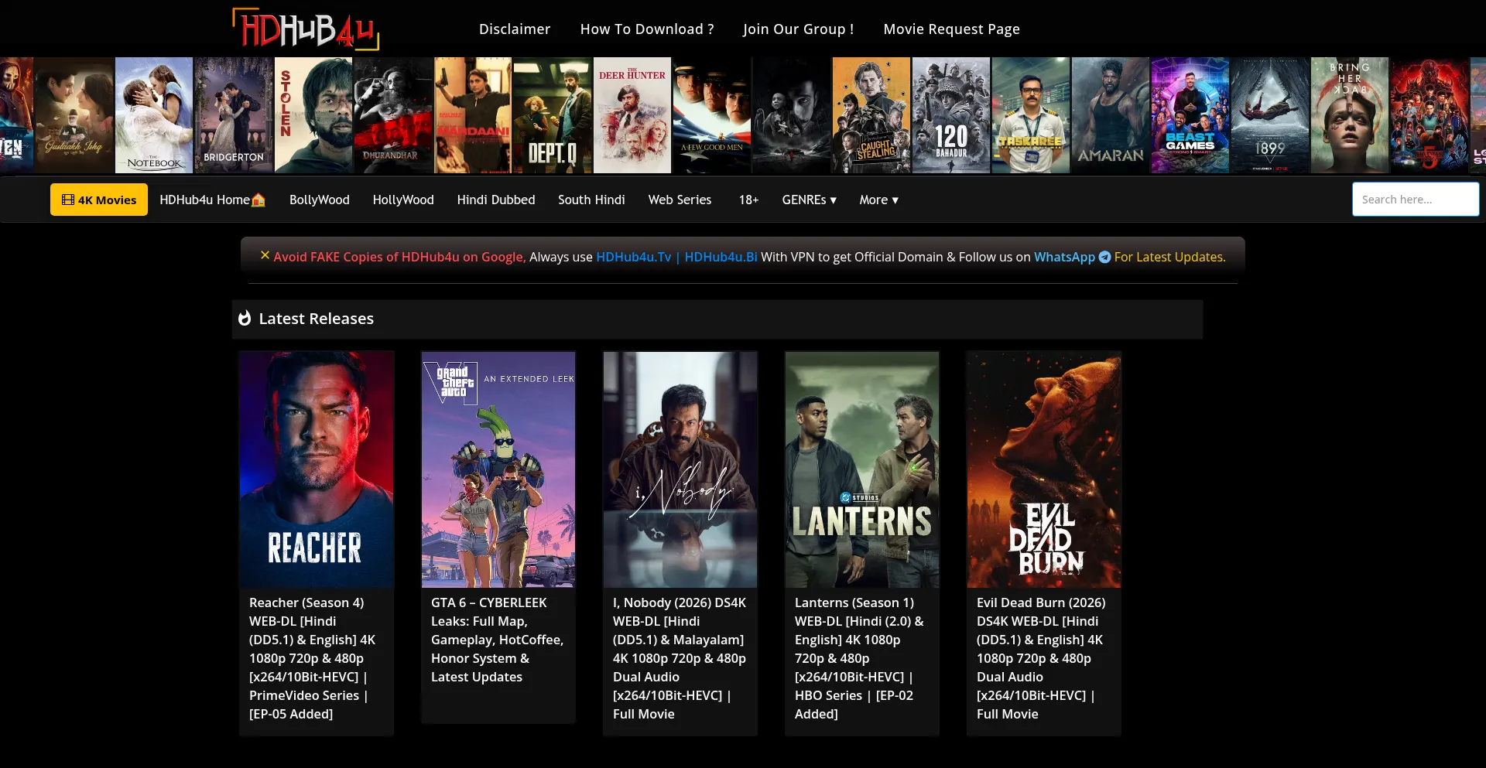Screen dimensions: 1486x768
Task: Select the 18+ category
Action: 748,200
